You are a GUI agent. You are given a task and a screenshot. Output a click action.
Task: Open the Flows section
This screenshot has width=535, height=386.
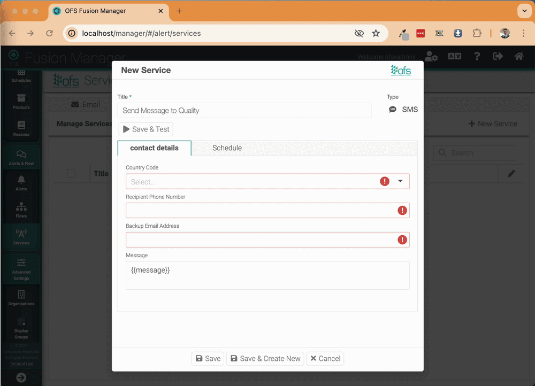coord(21,211)
